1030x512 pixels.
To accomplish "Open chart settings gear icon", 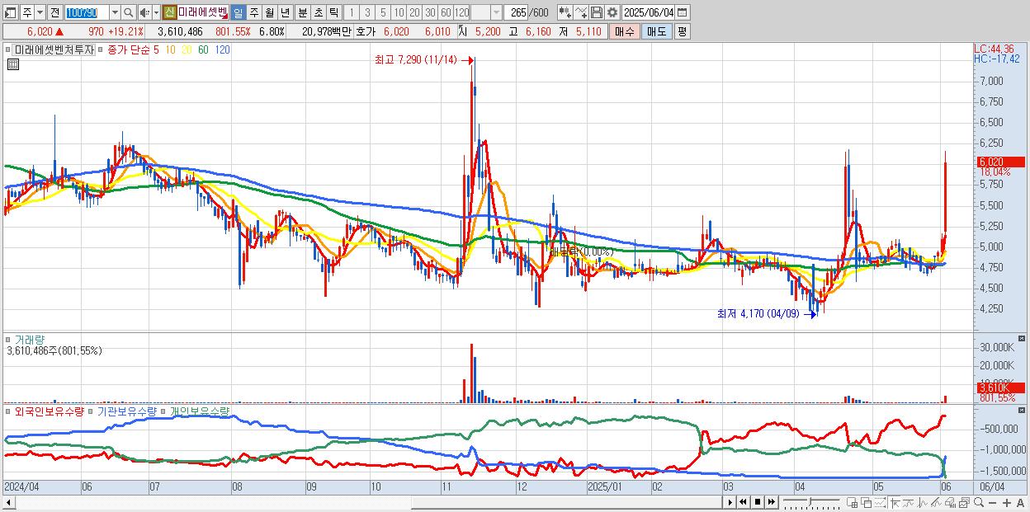I will click(612, 12).
